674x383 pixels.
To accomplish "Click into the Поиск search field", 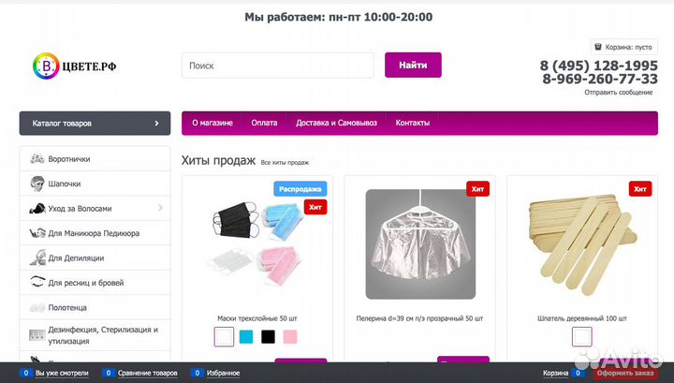I will click(279, 66).
